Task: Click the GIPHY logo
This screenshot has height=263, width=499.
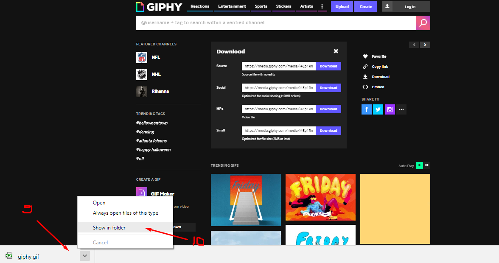Action: coord(159,7)
